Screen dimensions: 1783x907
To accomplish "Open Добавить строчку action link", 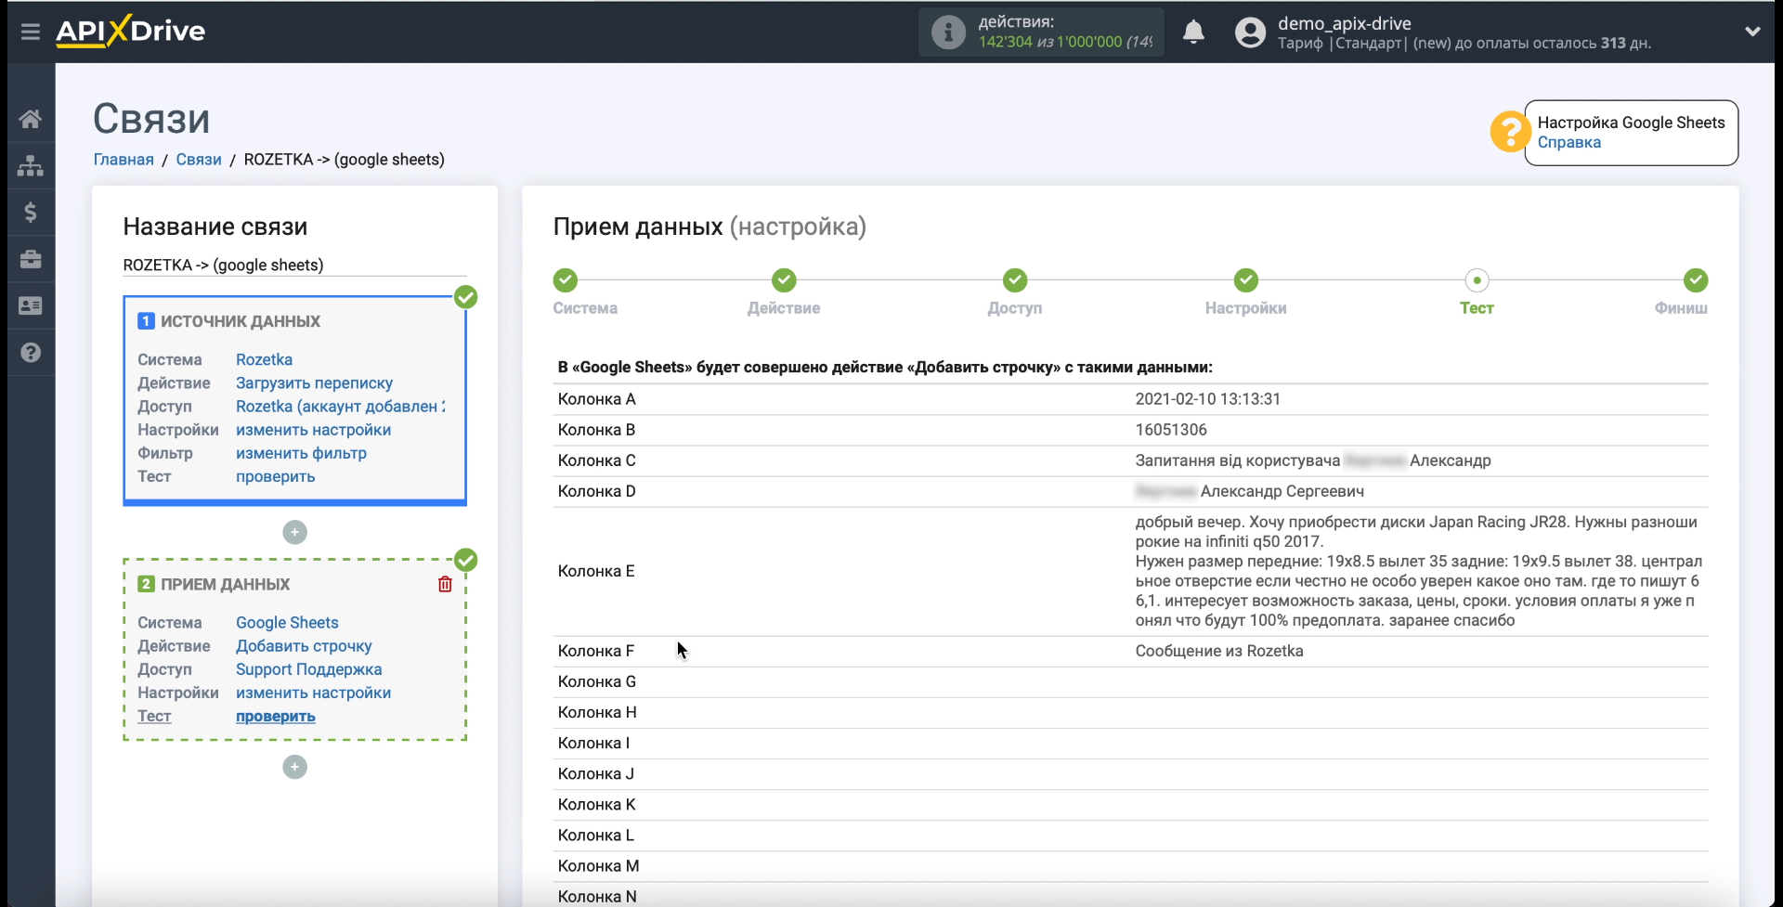I will [x=304, y=646].
